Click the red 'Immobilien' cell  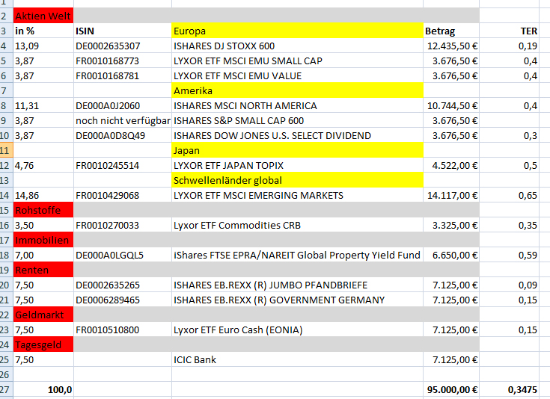click(43, 241)
